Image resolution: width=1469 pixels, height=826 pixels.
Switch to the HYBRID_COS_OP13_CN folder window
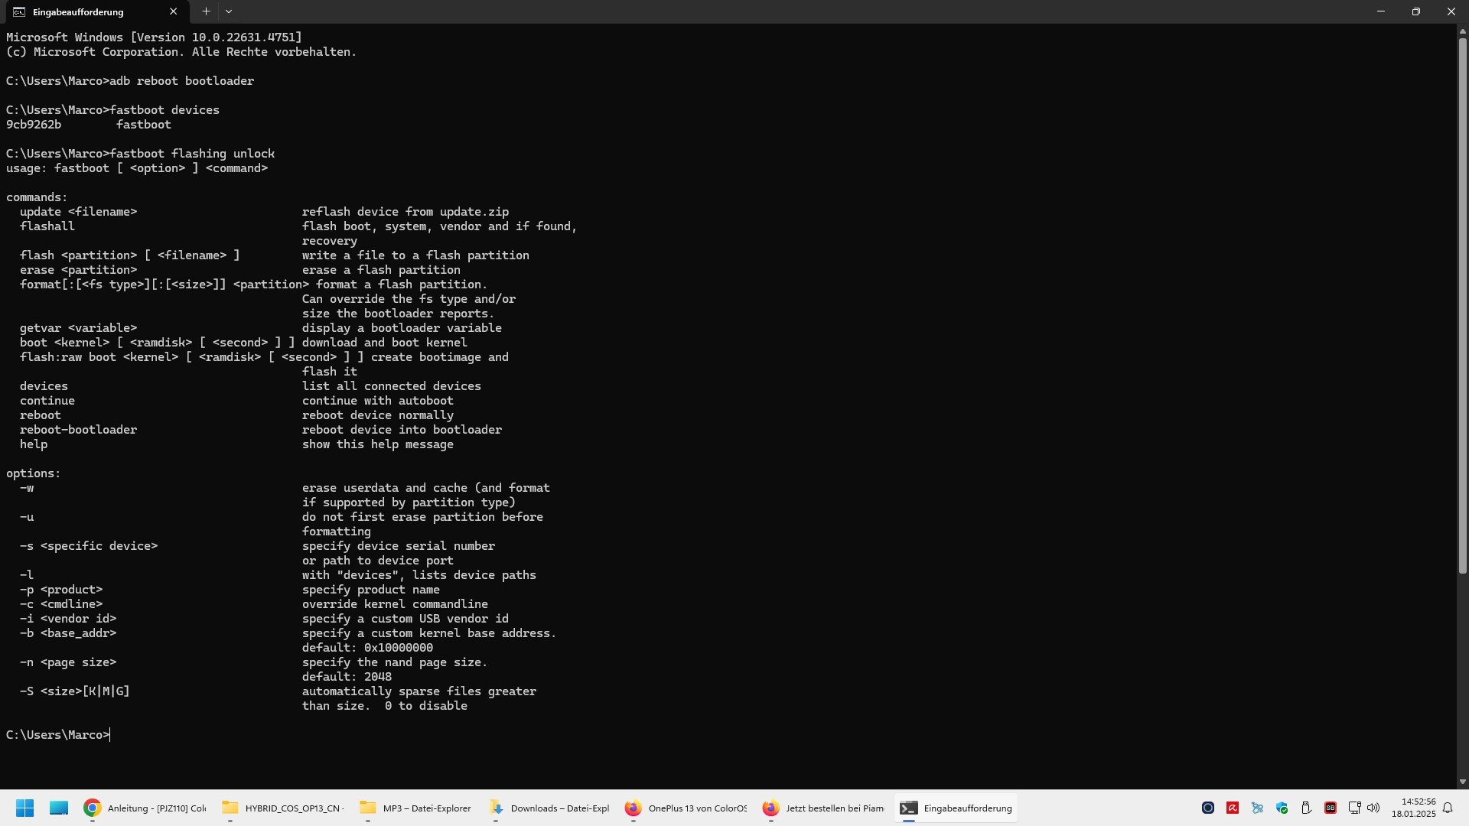click(x=283, y=808)
